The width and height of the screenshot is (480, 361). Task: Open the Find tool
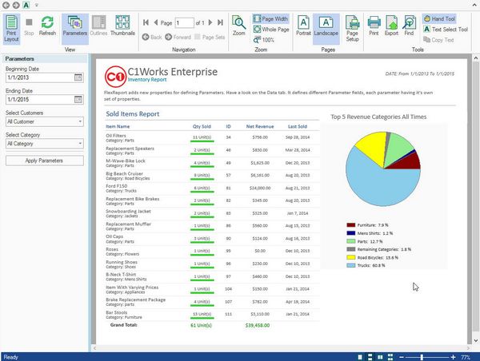tap(409, 26)
